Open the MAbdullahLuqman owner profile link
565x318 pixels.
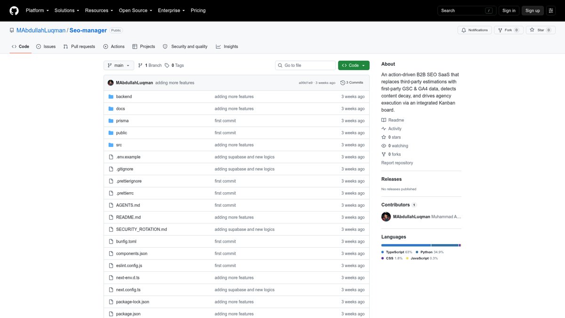click(x=41, y=30)
